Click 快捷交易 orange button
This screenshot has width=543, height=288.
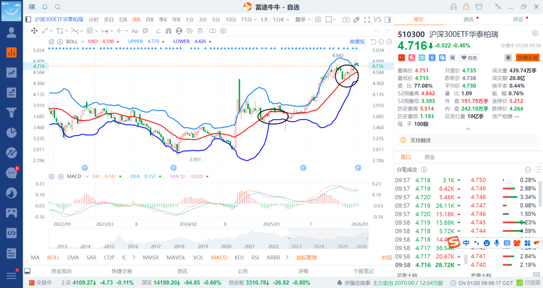(x=527, y=58)
